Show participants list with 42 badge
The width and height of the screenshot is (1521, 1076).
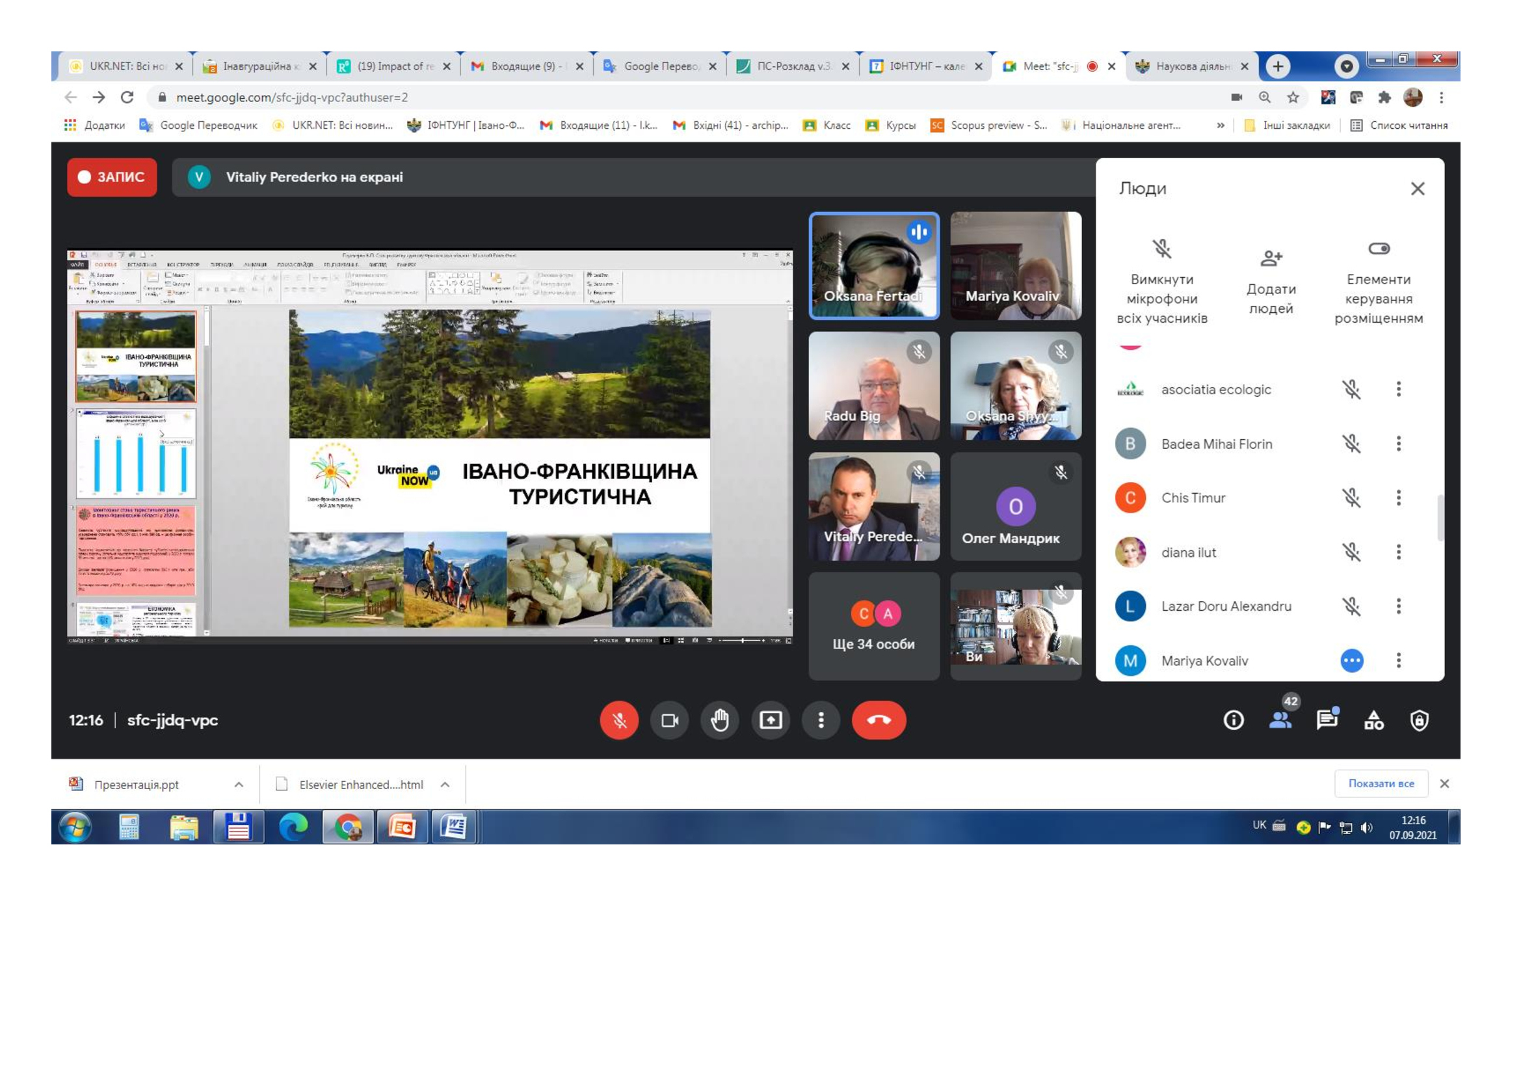[1280, 719]
